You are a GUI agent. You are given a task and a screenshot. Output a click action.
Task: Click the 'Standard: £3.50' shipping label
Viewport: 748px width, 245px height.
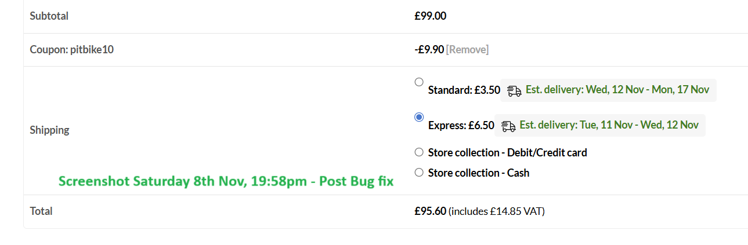[x=464, y=90]
